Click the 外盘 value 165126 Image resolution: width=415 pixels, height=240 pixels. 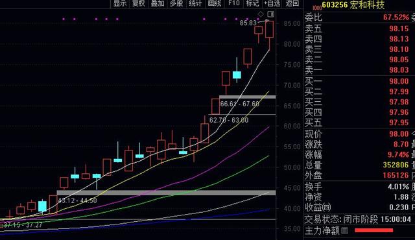[x=396, y=175]
